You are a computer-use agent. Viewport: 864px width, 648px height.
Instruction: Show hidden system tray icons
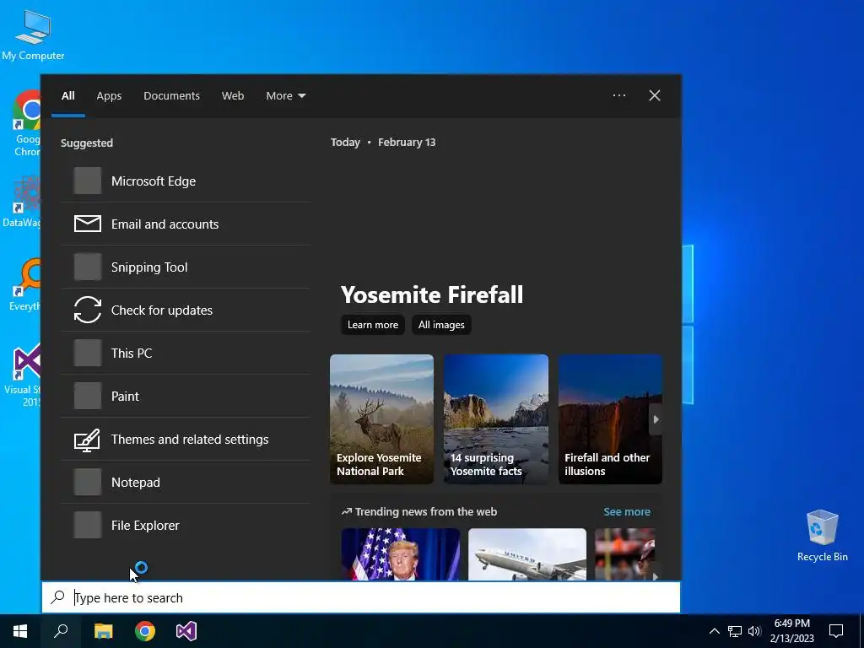point(714,631)
